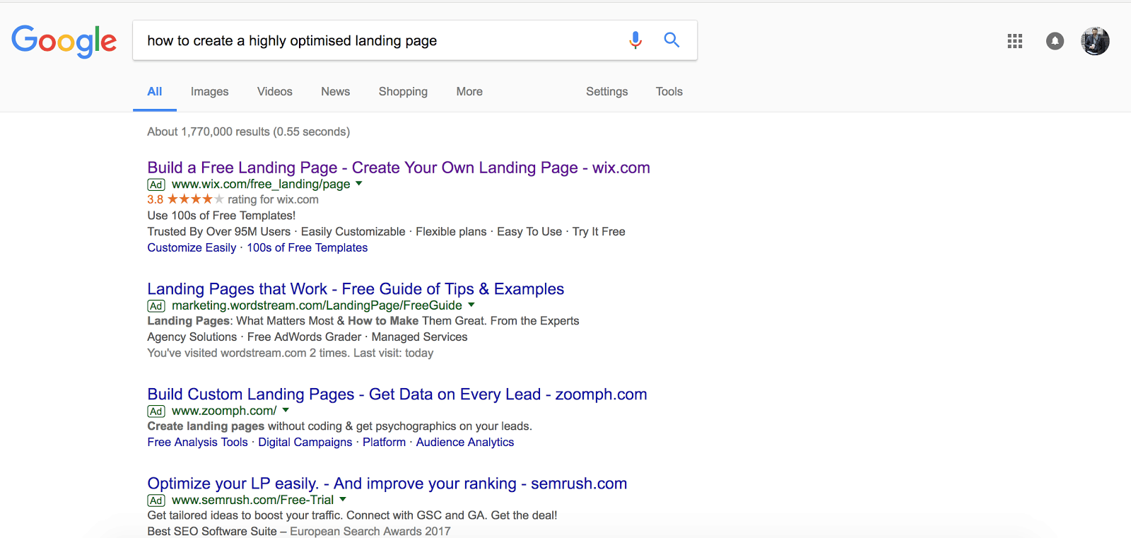Switch to the News tab
The width and height of the screenshot is (1131, 538).
335,91
